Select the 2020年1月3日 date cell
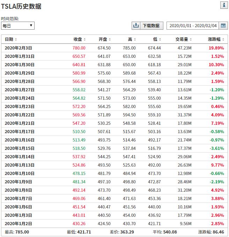The height and width of the screenshot is (237, 229). coord(18,215)
